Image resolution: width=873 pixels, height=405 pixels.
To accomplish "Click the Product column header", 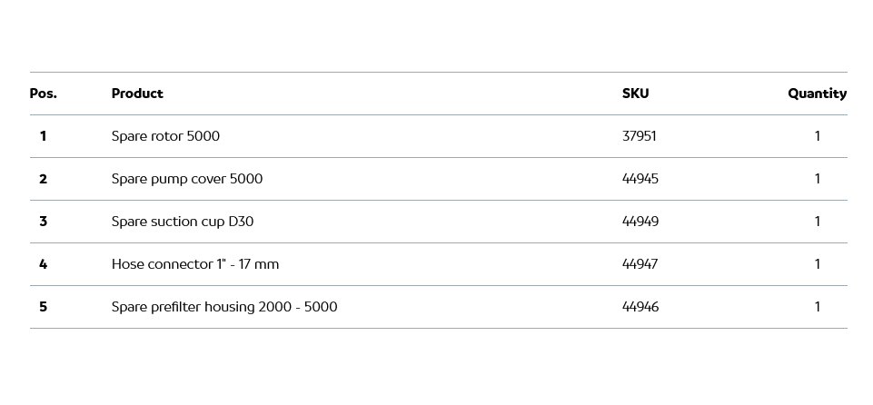I will tap(137, 94).
